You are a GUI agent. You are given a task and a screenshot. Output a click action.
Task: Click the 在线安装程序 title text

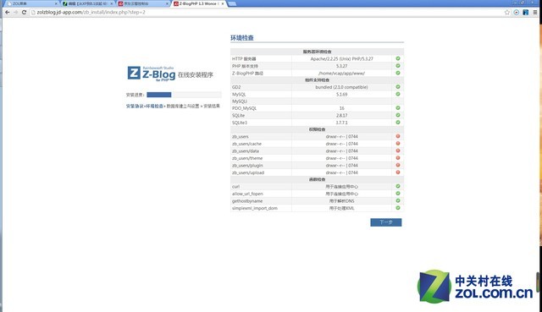(196, 74)
